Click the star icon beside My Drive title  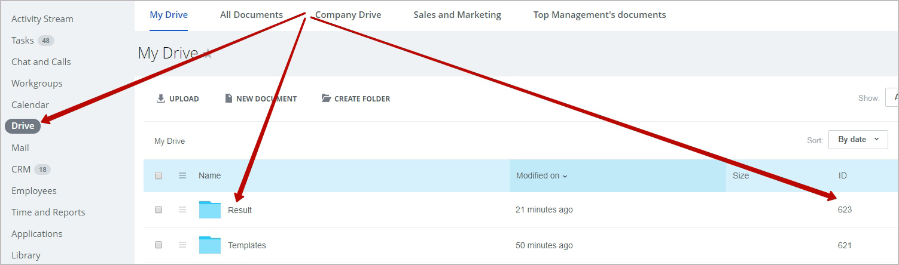[208, 54]
